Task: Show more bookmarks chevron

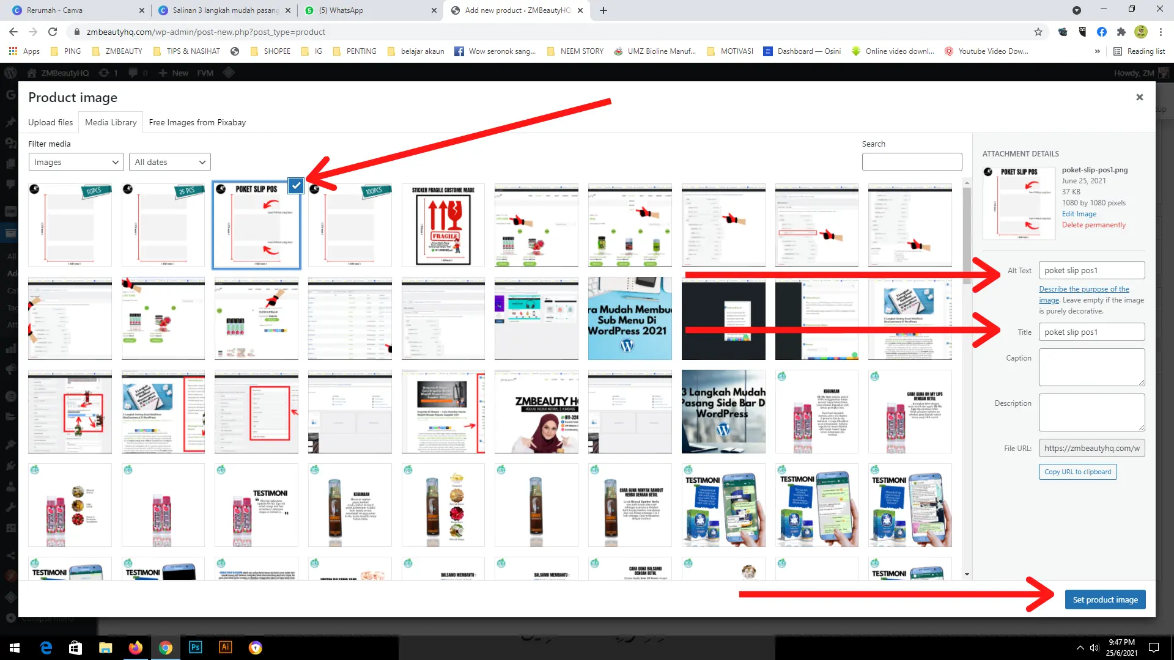Action: coord(1098,51)
